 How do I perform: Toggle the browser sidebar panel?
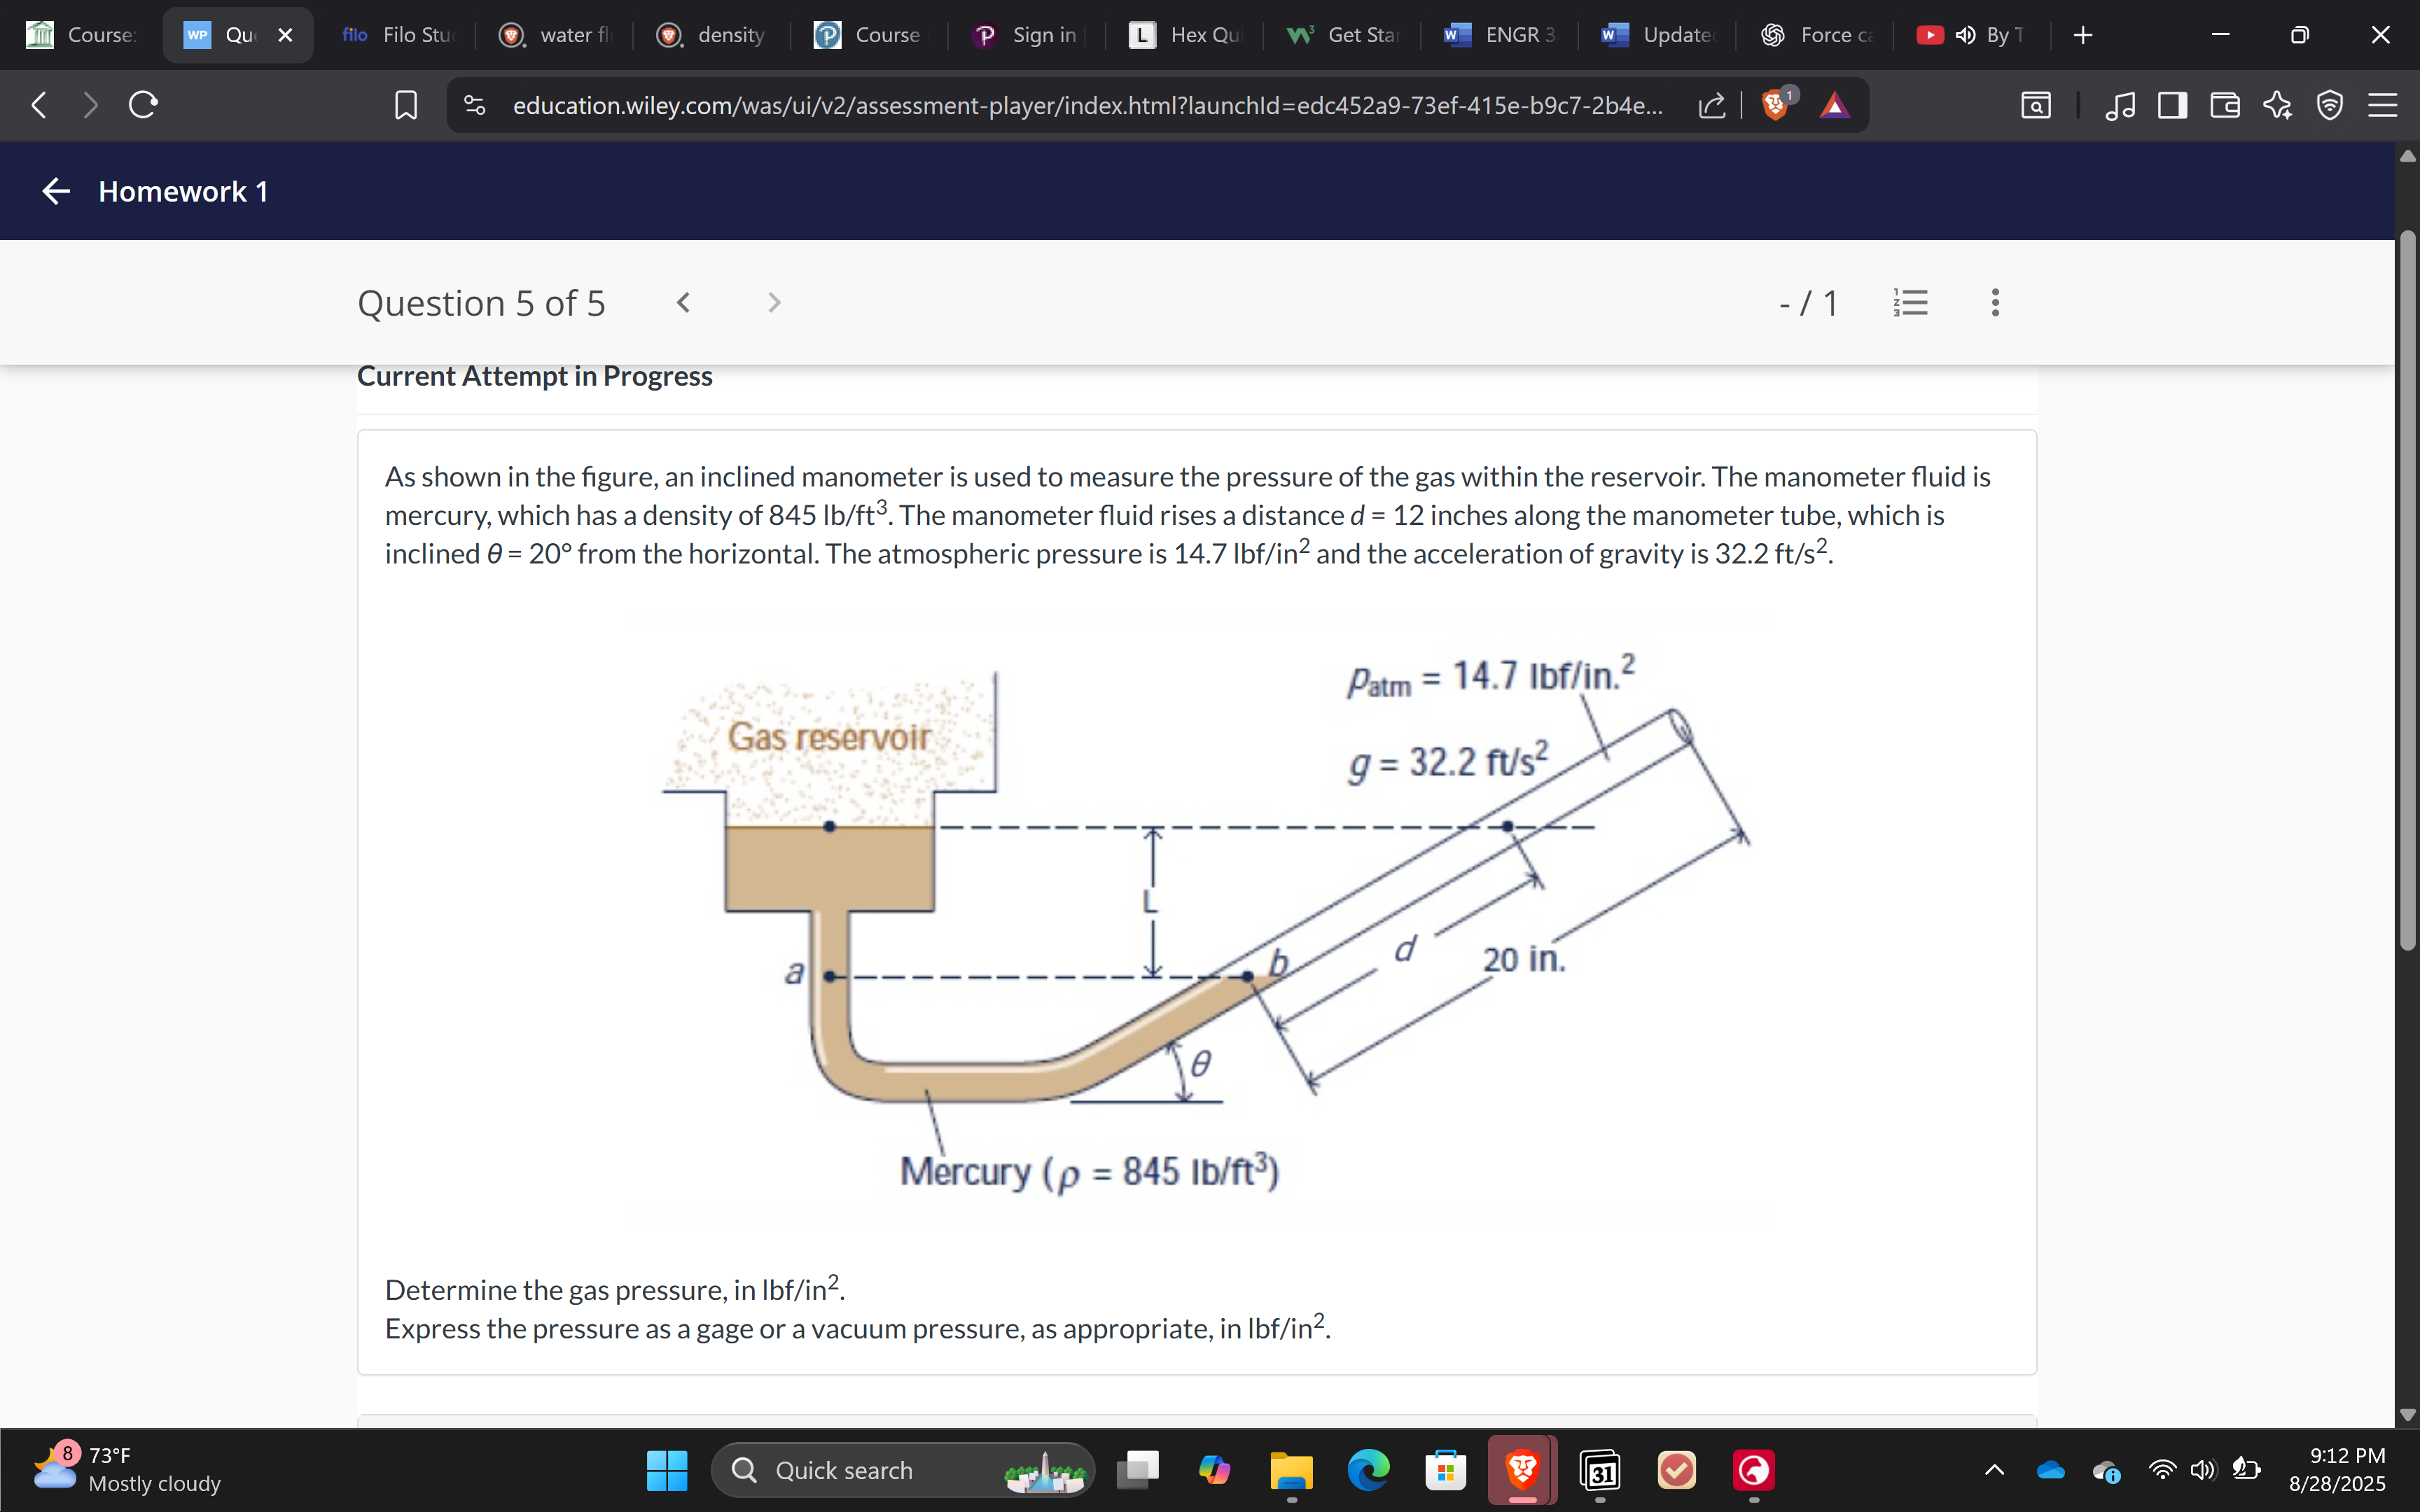click(x=2172, y=105)
